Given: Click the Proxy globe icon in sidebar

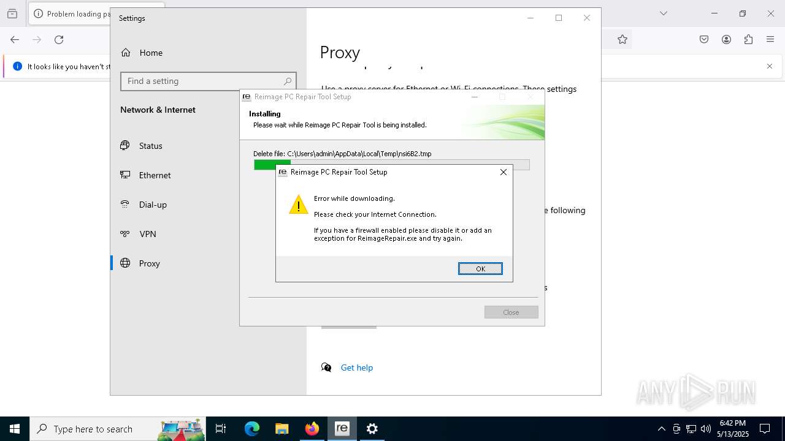Looking at the screenshot, I should (125, 263).
